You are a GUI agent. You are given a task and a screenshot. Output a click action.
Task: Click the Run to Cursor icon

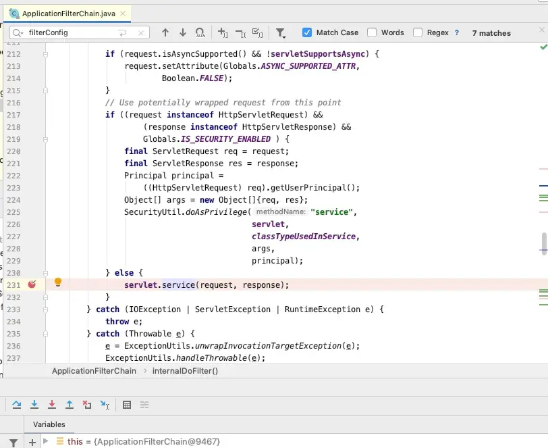(x=105, y=405)
